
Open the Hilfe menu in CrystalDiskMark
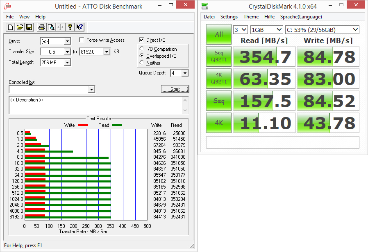point(269,17)
